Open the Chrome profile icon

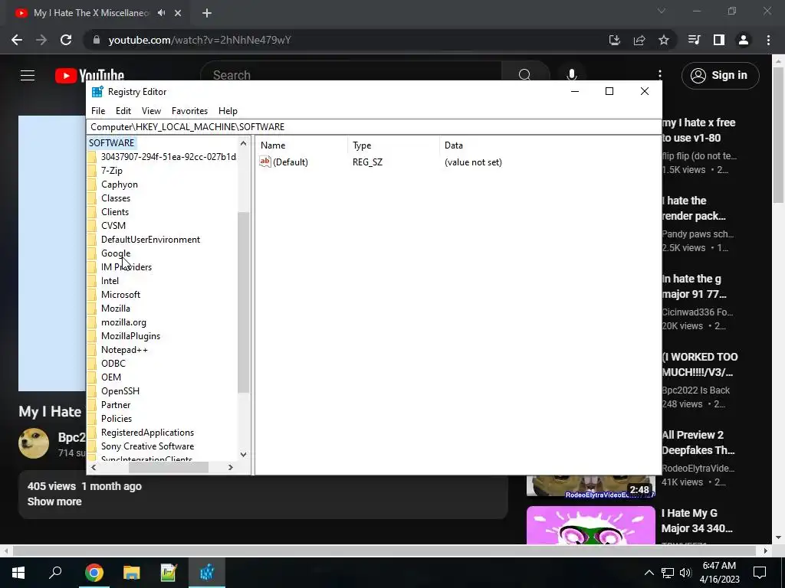pos(744,40)
